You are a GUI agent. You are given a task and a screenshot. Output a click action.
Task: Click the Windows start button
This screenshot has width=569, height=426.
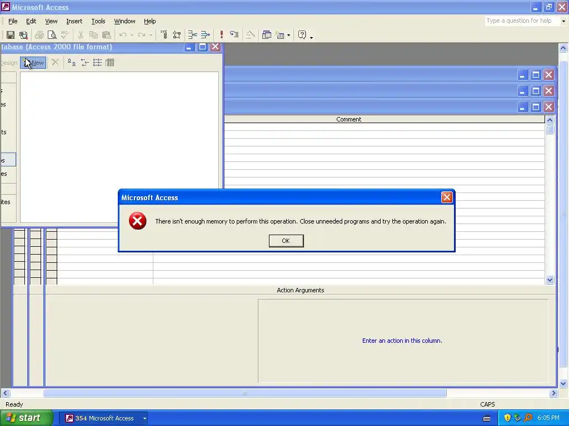coord(26,418)
